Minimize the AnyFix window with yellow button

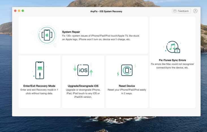coord(19,11)
